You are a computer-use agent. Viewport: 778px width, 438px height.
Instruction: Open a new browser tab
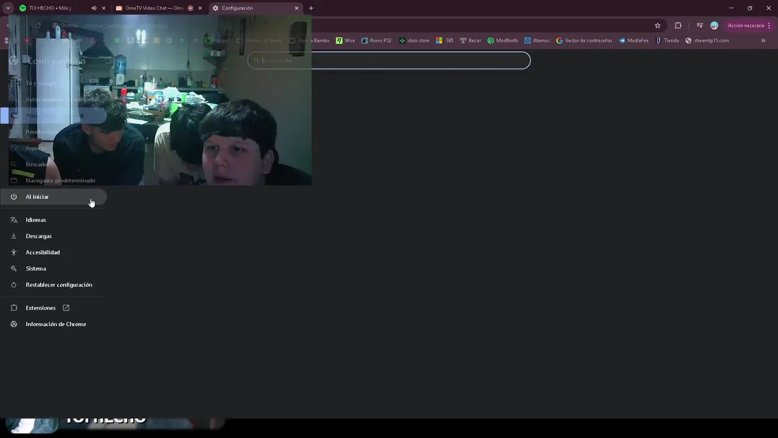[311, 8]
